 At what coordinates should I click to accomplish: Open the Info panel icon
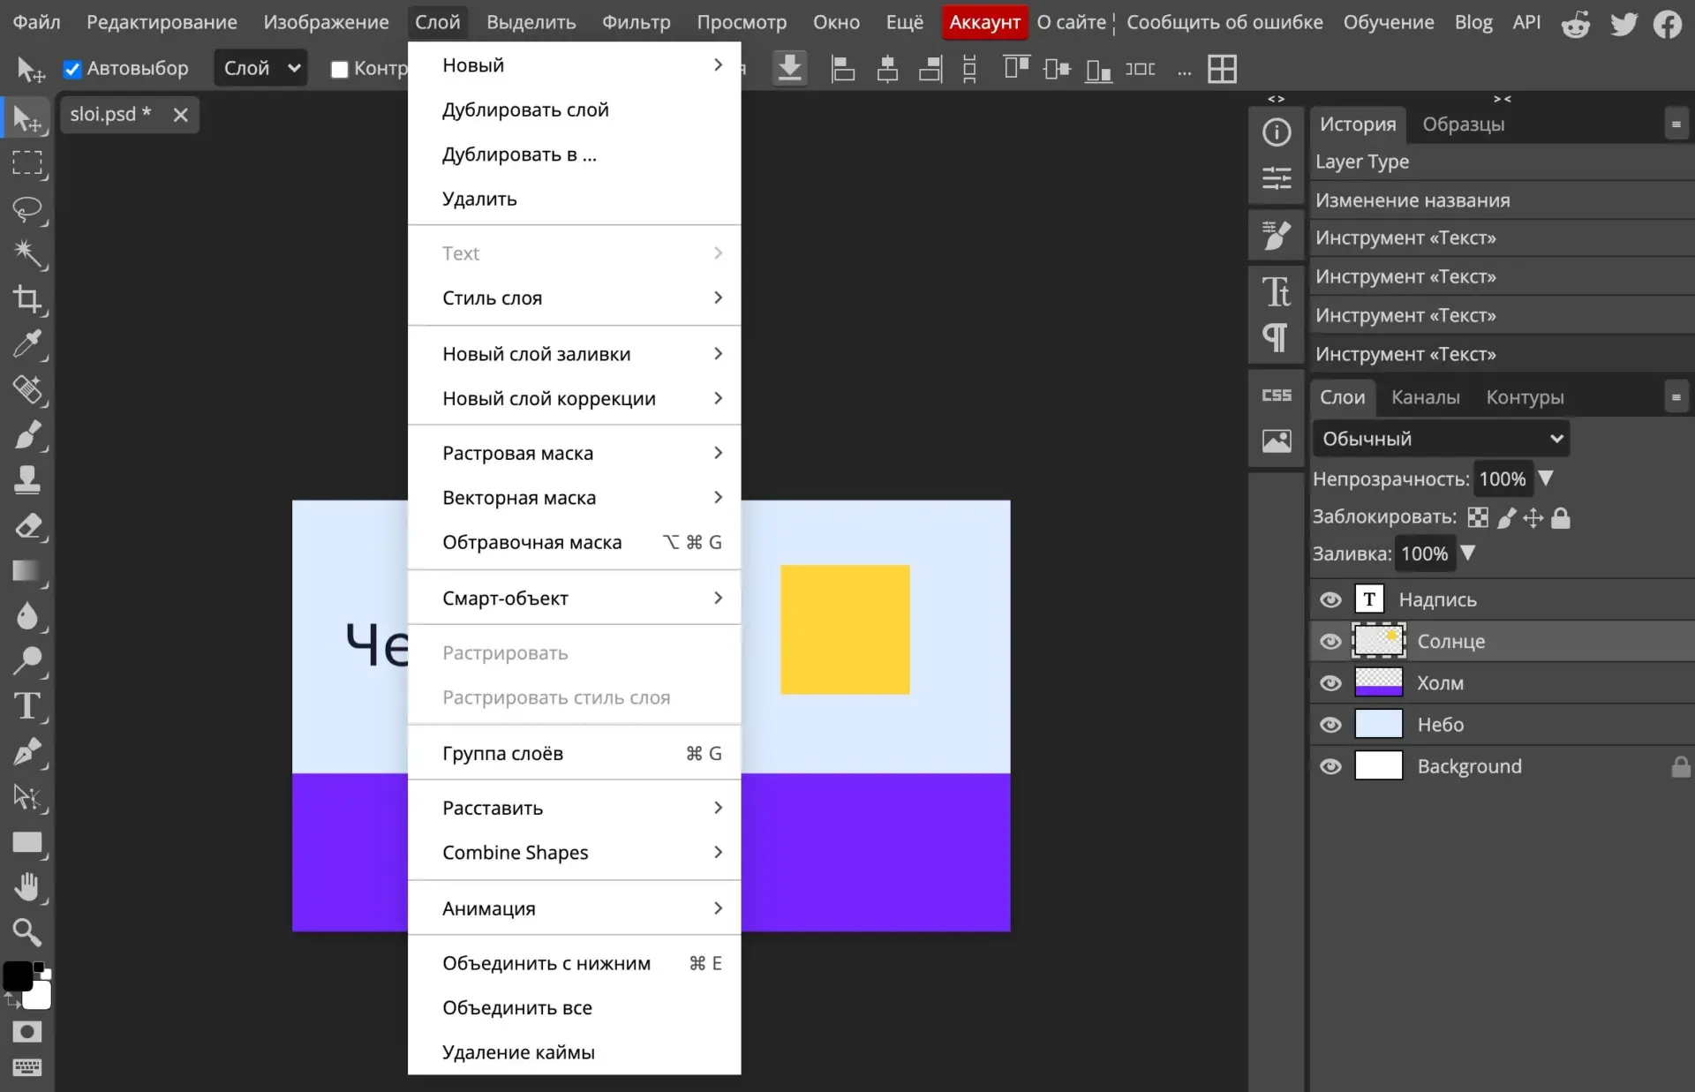coord(1277,133)
